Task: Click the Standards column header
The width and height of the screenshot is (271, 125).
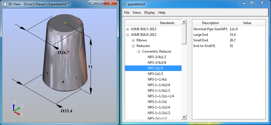Action: point(167,23)
